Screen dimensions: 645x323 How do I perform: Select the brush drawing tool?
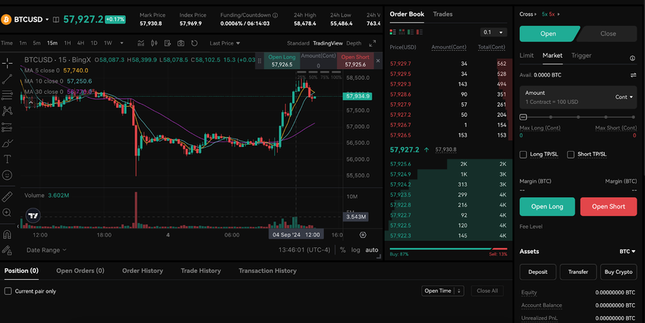tap(8, 143)
